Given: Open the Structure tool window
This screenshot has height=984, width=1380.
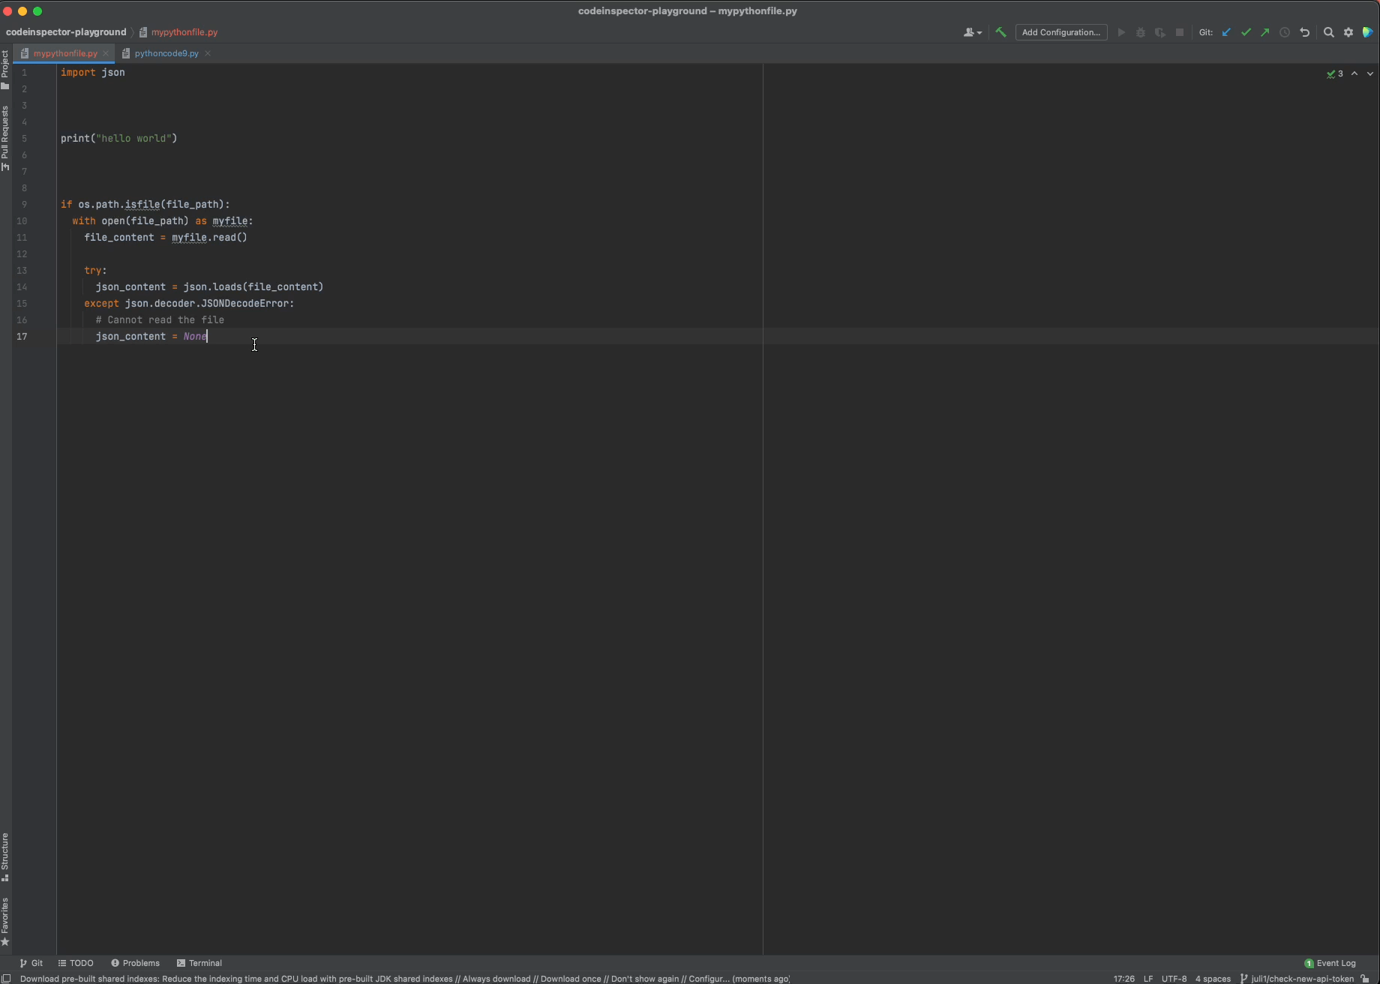Looking at the screenshot, I should pyautogui.click(x=5, y=857).
